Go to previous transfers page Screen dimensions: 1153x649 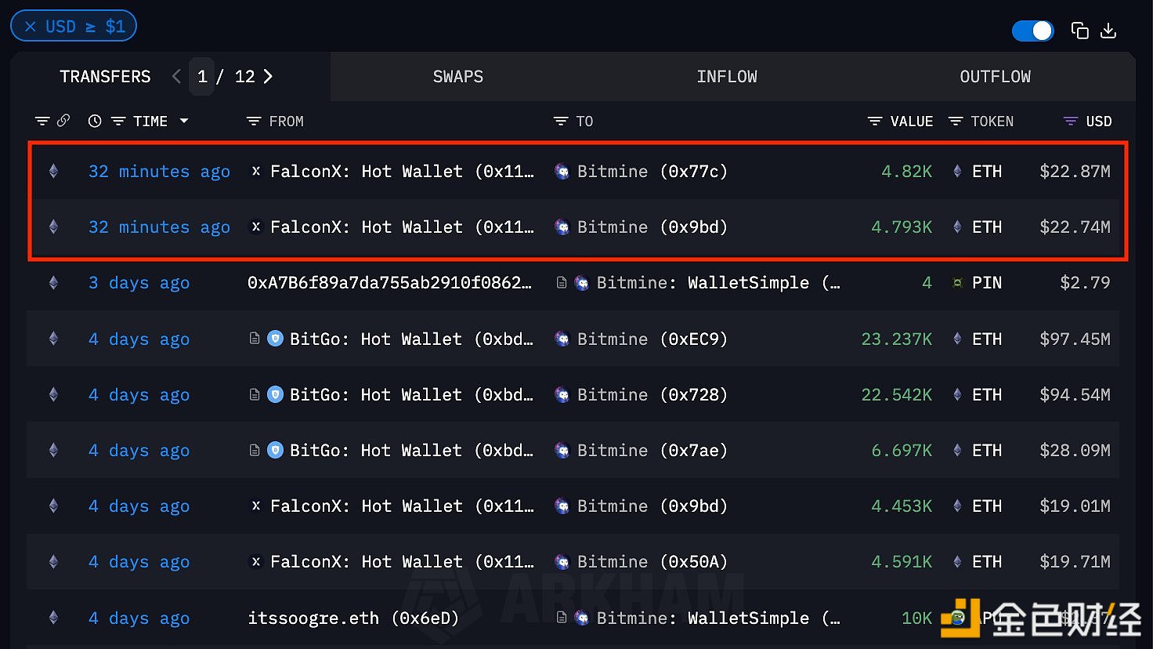pos(176,76)
